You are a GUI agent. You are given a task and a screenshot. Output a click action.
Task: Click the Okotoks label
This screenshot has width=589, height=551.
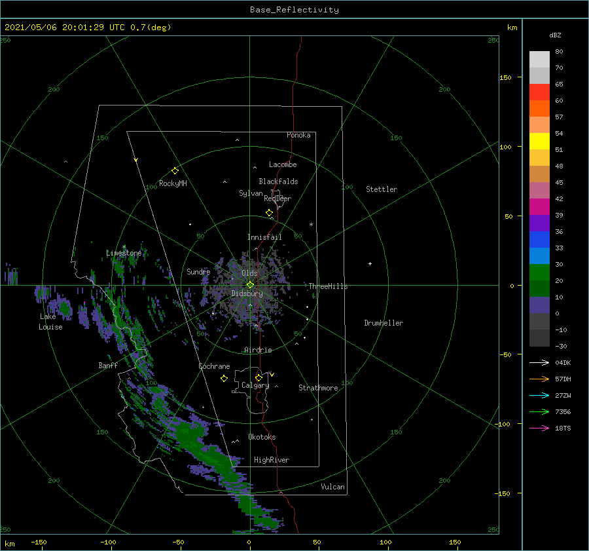[x=262, y=437]
